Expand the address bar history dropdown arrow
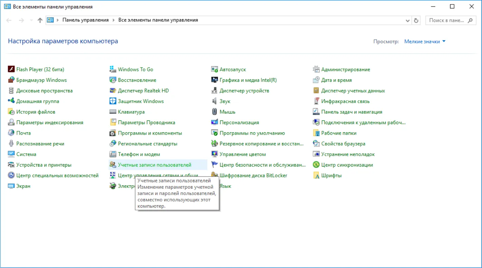 point(408,20)
